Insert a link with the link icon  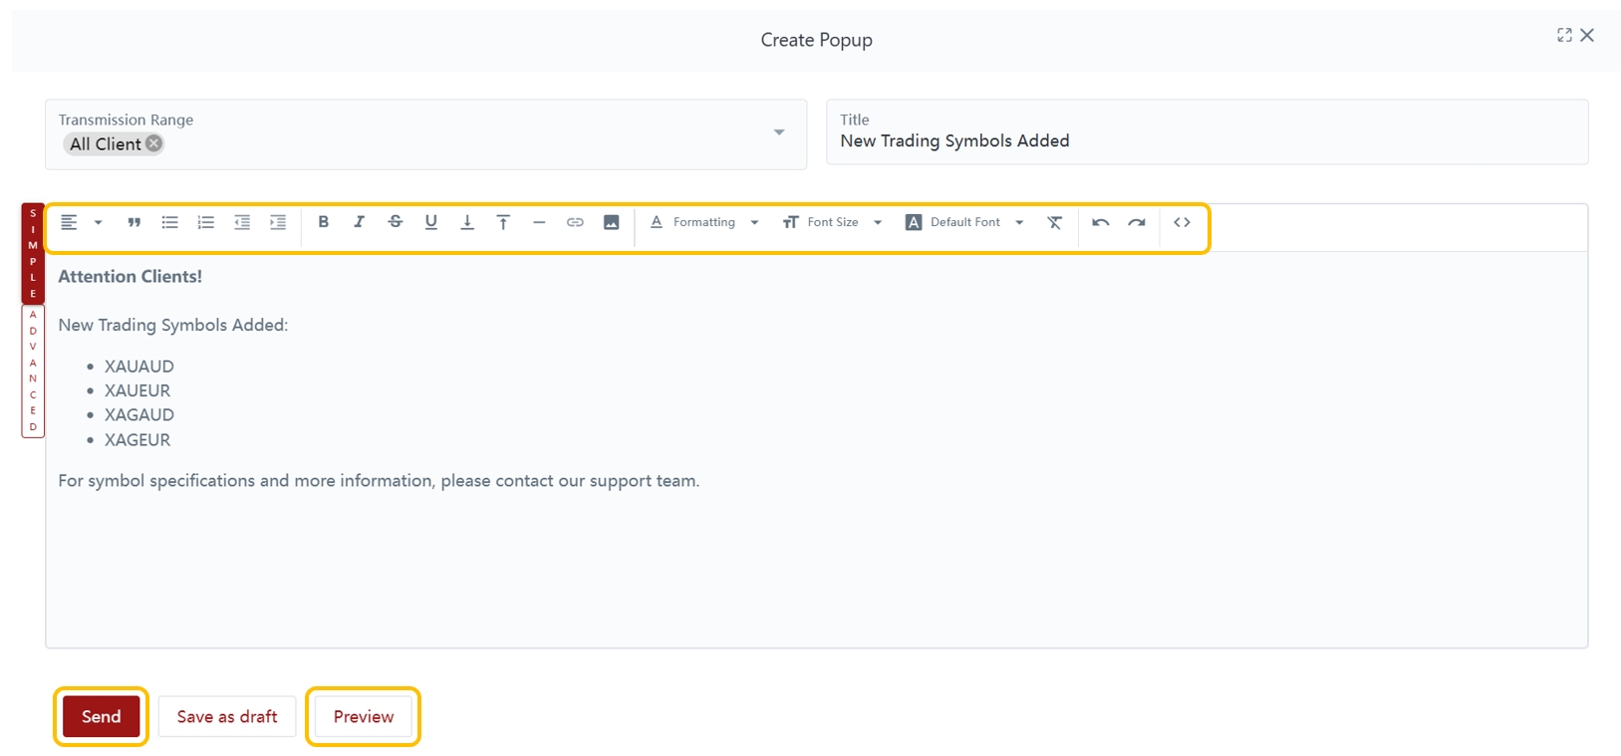point(575,222)
